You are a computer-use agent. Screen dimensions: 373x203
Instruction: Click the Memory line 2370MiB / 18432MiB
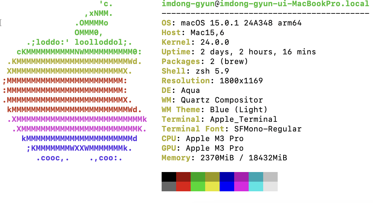coord(224,158)
